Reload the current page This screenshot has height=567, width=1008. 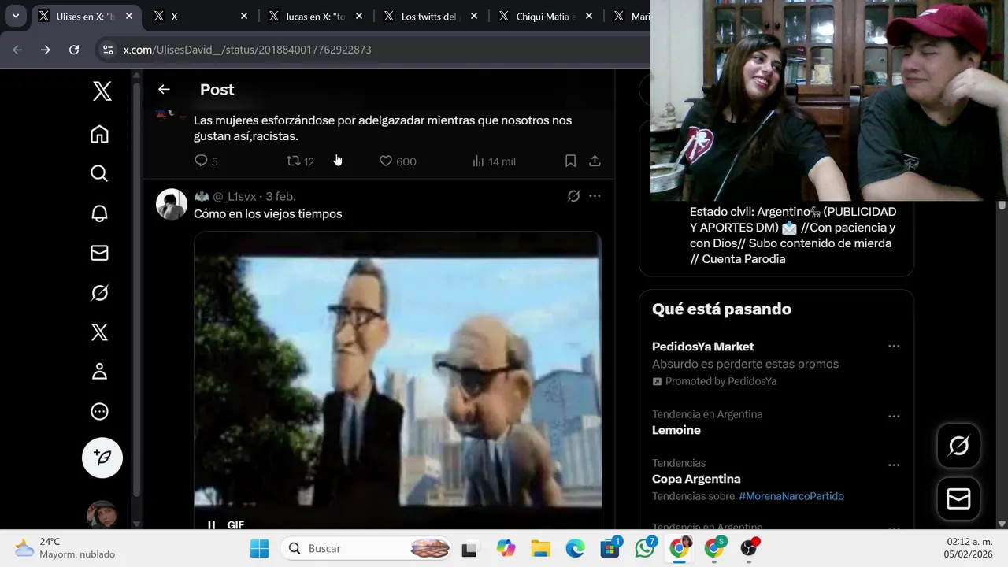pos(74,50)
